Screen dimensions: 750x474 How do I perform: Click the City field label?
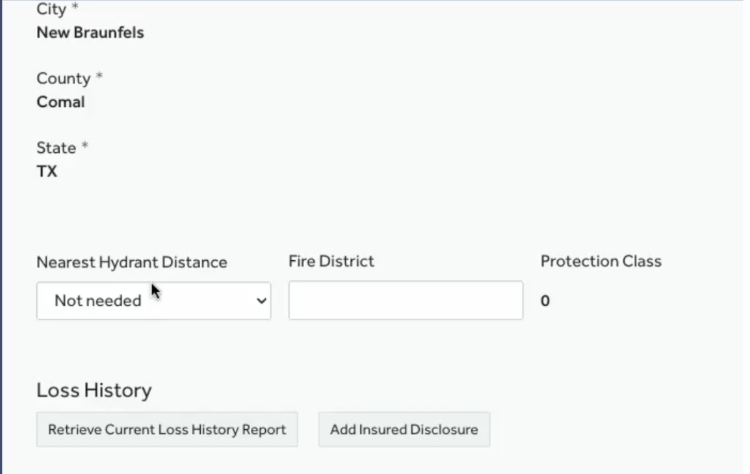point(51,10)
